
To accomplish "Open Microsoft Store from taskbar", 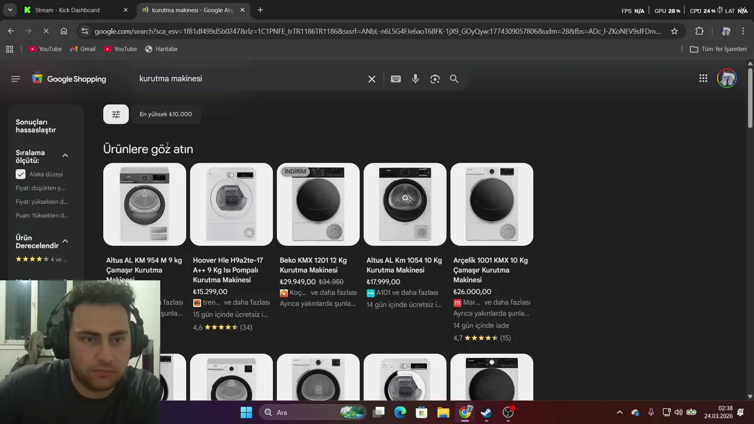I will click(x=421, y=412).
